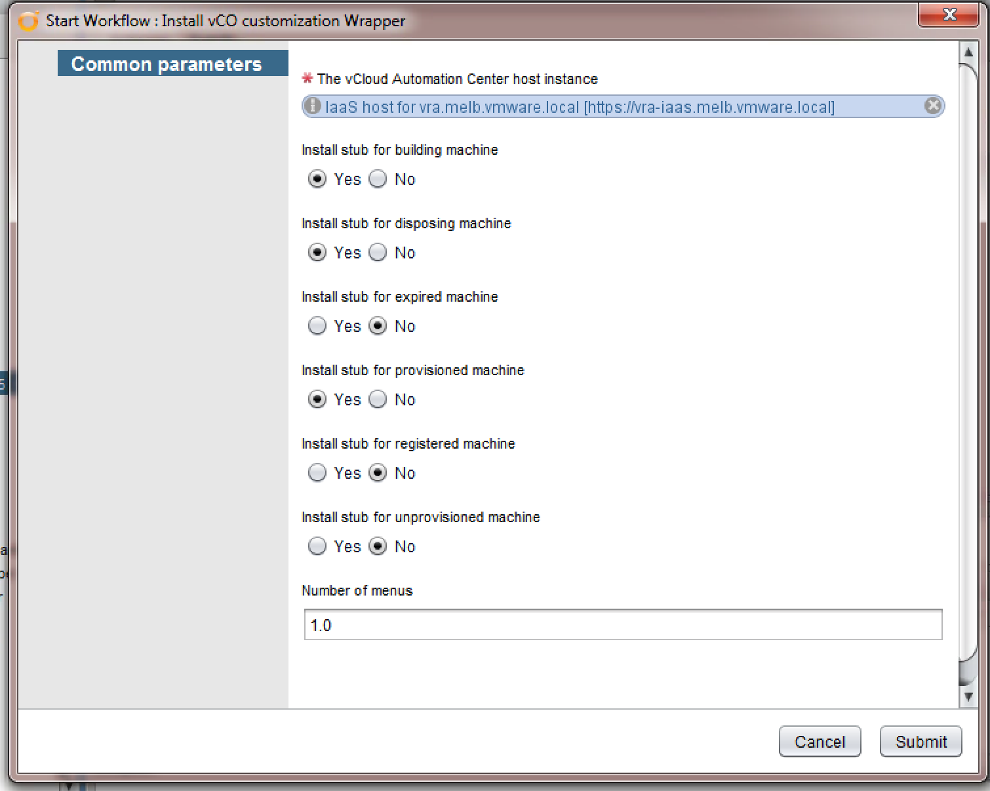Select Yes for installing expired machine stub
The width and height of the screenshot is (990, 791).
(x=317, y=325)
